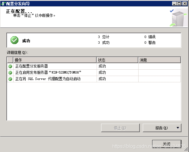Click success icon for 正在启用发布服务器 row
Viewport: 189px width, 152px height.
click(10, 73)
